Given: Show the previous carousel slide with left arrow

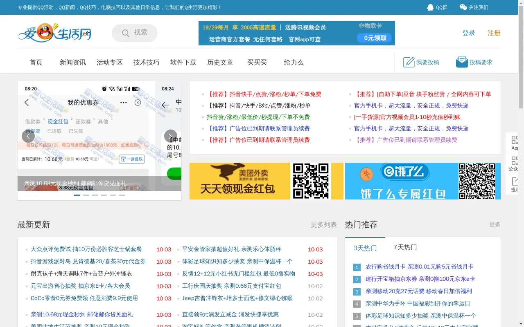Looking at the screenshot, I should (28, 136).
